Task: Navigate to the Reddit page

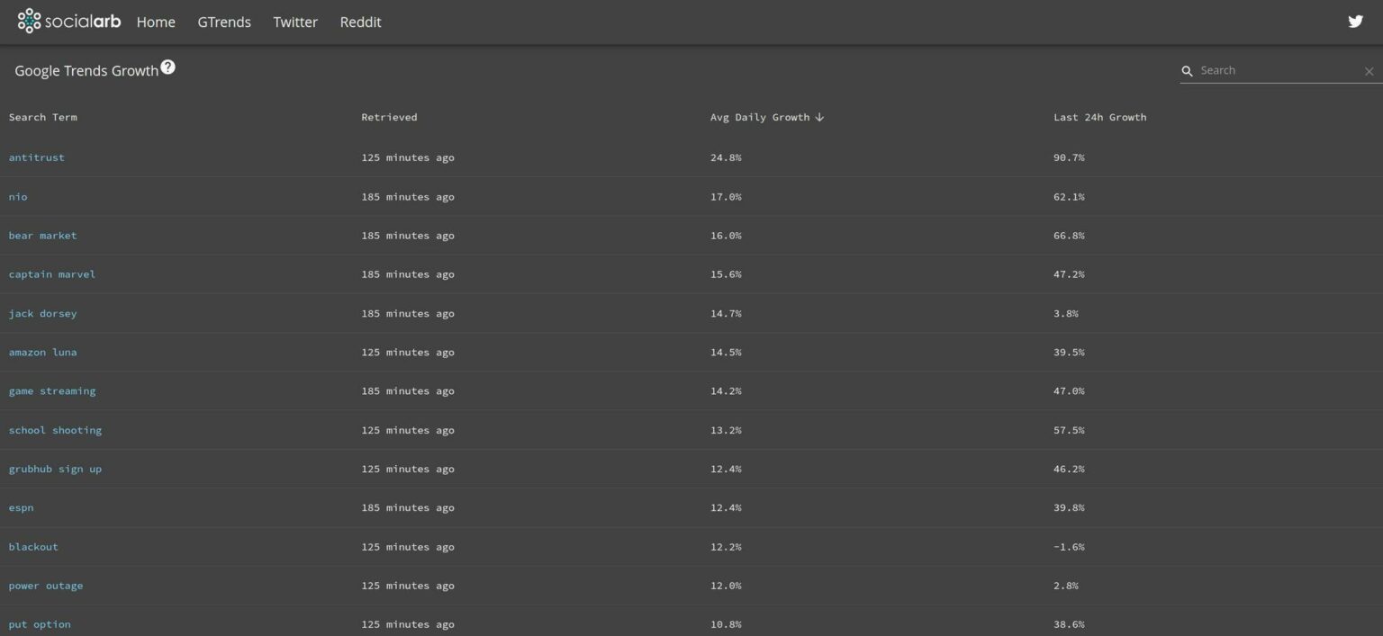Action: point(360,22)
